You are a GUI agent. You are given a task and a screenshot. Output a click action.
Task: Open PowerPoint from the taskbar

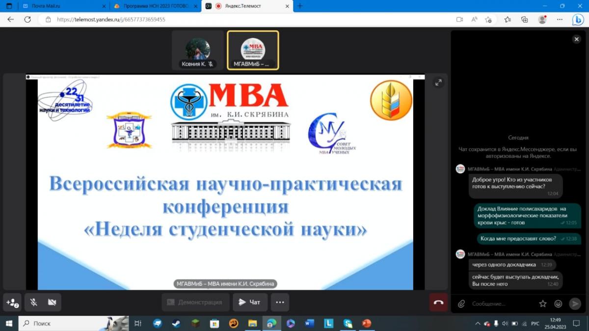click(x=366, y=323)
